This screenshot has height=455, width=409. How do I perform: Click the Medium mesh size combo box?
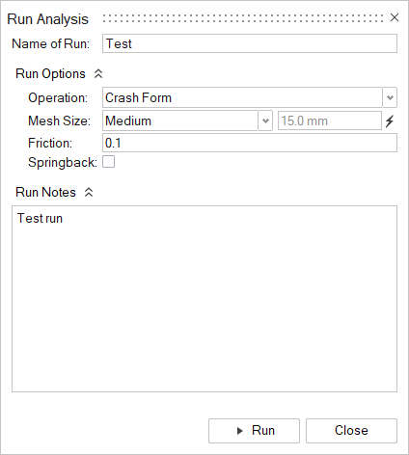coord(180,120)
